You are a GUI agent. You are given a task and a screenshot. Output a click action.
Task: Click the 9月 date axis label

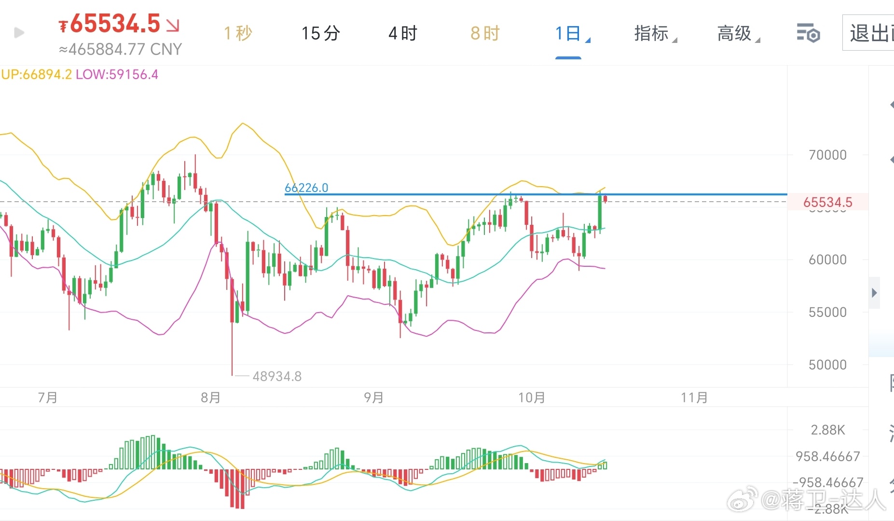(374, 398)
